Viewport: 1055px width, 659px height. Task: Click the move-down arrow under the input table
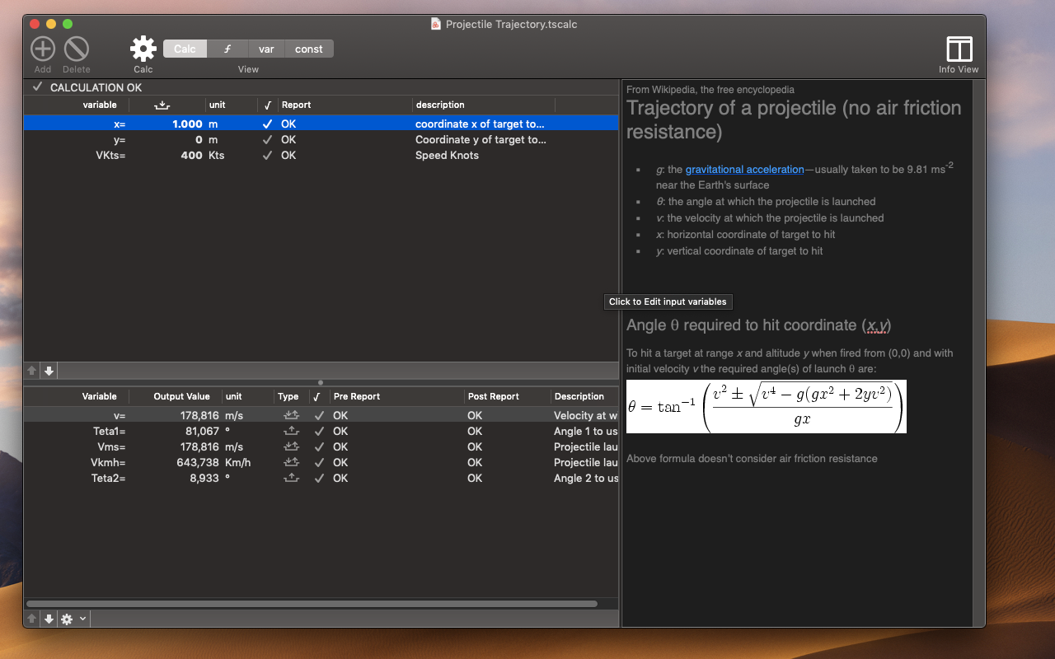(49, 371)
